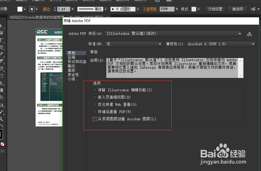The width and height of the screenshot is (261, 171).
Task: Select the Paintbrush tool in left toolbar
Action: pyautogui.click(x=1, y=54)
